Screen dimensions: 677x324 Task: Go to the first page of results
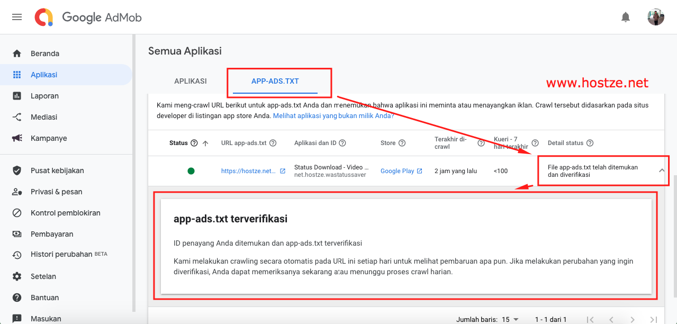tap(590, 319)
